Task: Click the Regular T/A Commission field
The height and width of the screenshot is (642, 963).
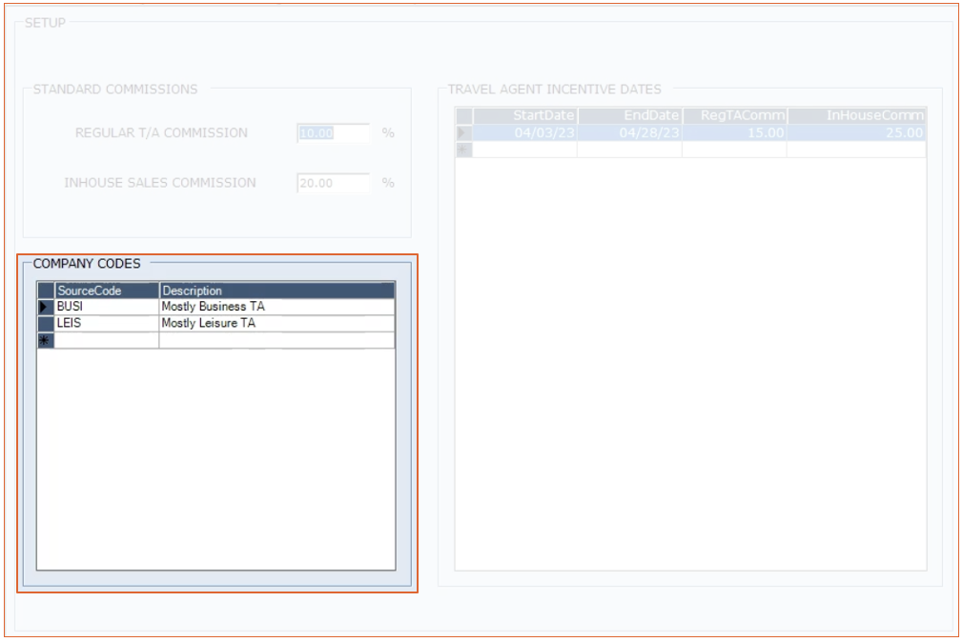Action: click(x=333, y=133)
